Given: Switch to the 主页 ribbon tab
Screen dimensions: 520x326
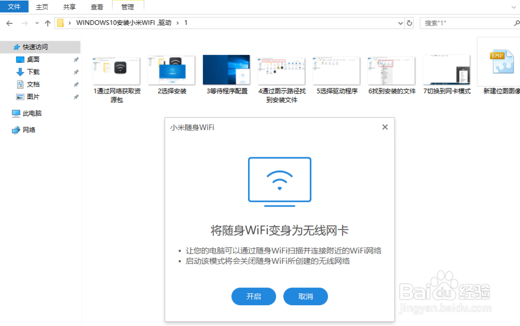Looking at the screenshot, I should coord(42,7).
